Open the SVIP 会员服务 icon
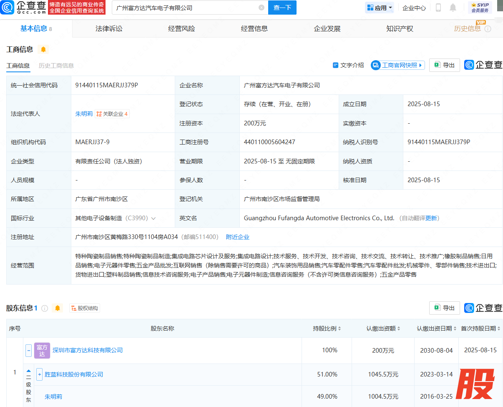The width and height of the screenshot is (503, 407). click(x=480, y=8)
